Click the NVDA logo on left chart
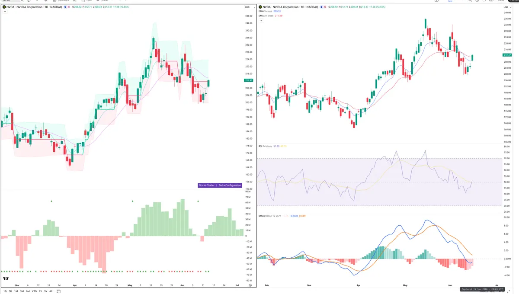 [x=3, y=7]
